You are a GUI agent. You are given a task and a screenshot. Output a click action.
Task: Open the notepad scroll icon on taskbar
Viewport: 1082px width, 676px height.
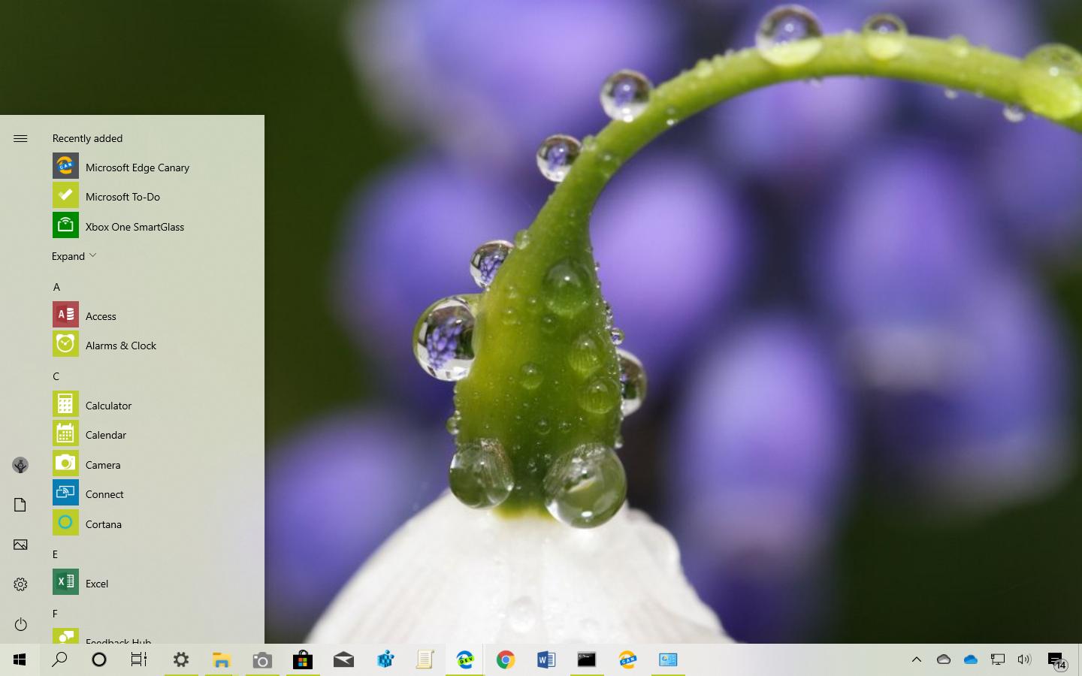tap(425, 659)
